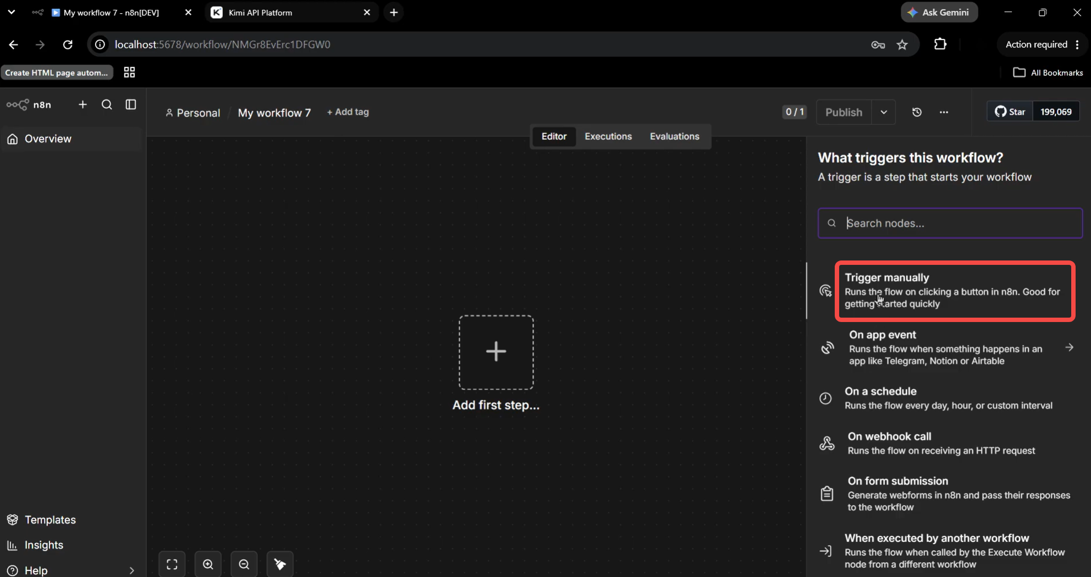The image size is (1091, 577).
Task: Expand the Publish dropdown arrow
Action: tap(884, 112)
